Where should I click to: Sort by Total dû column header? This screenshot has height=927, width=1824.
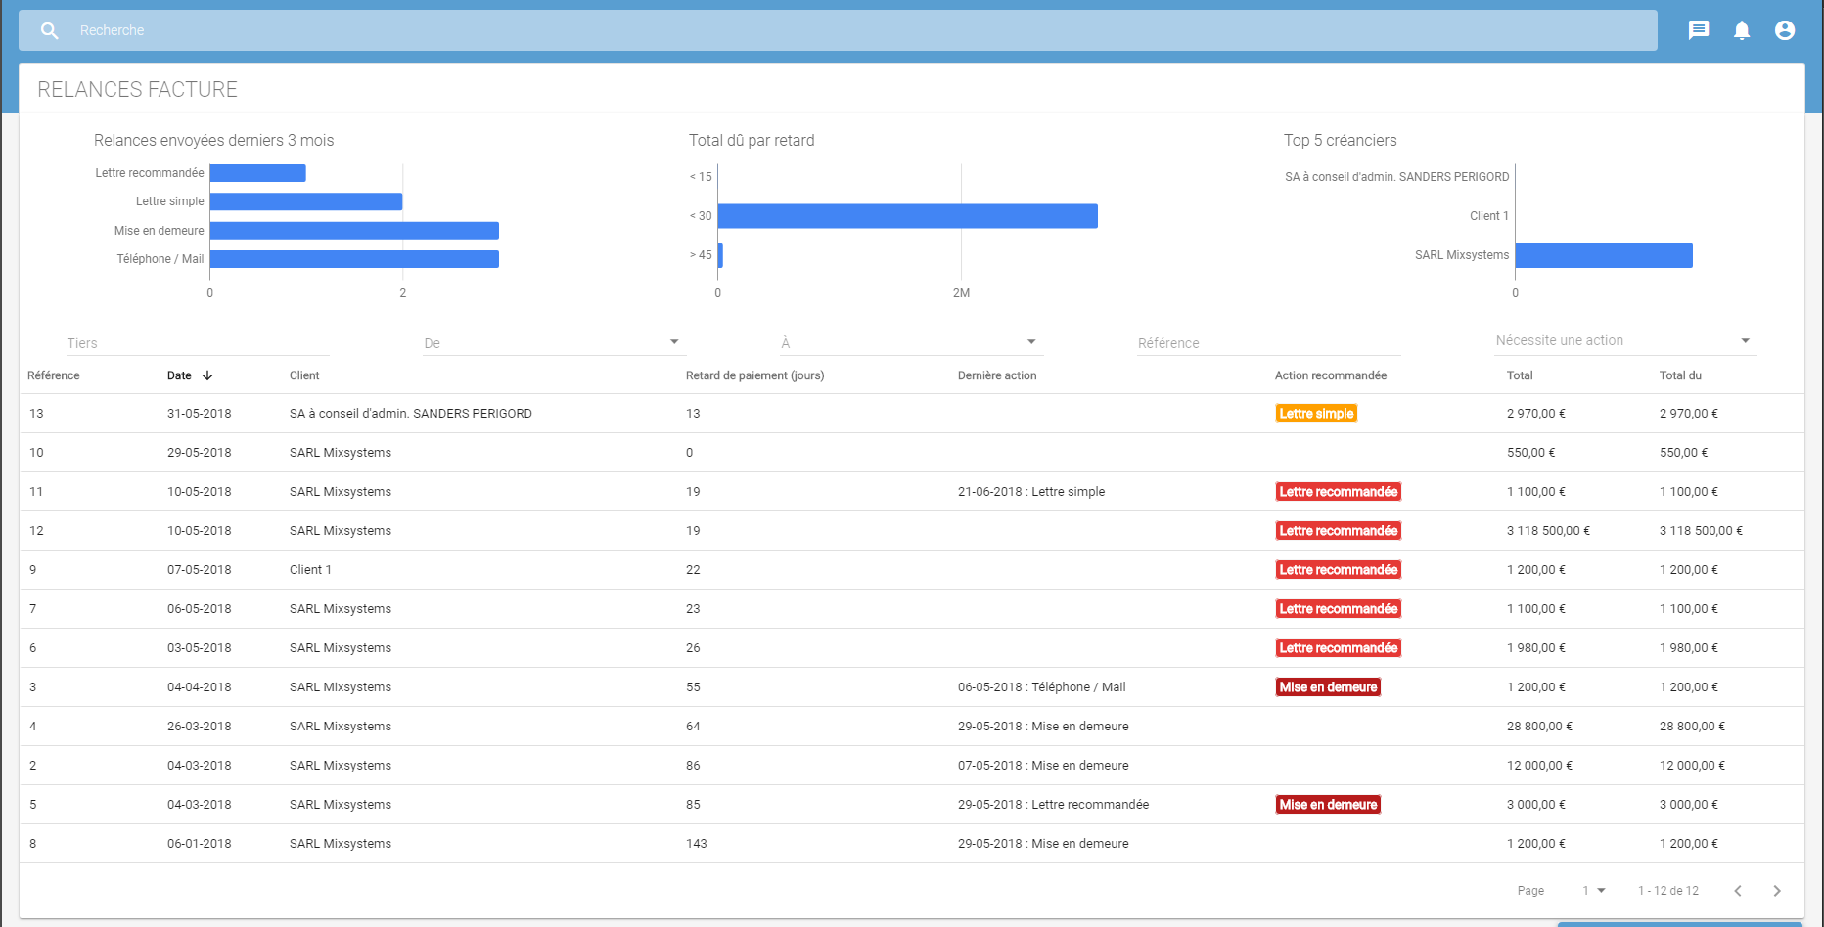point(1680,375)
